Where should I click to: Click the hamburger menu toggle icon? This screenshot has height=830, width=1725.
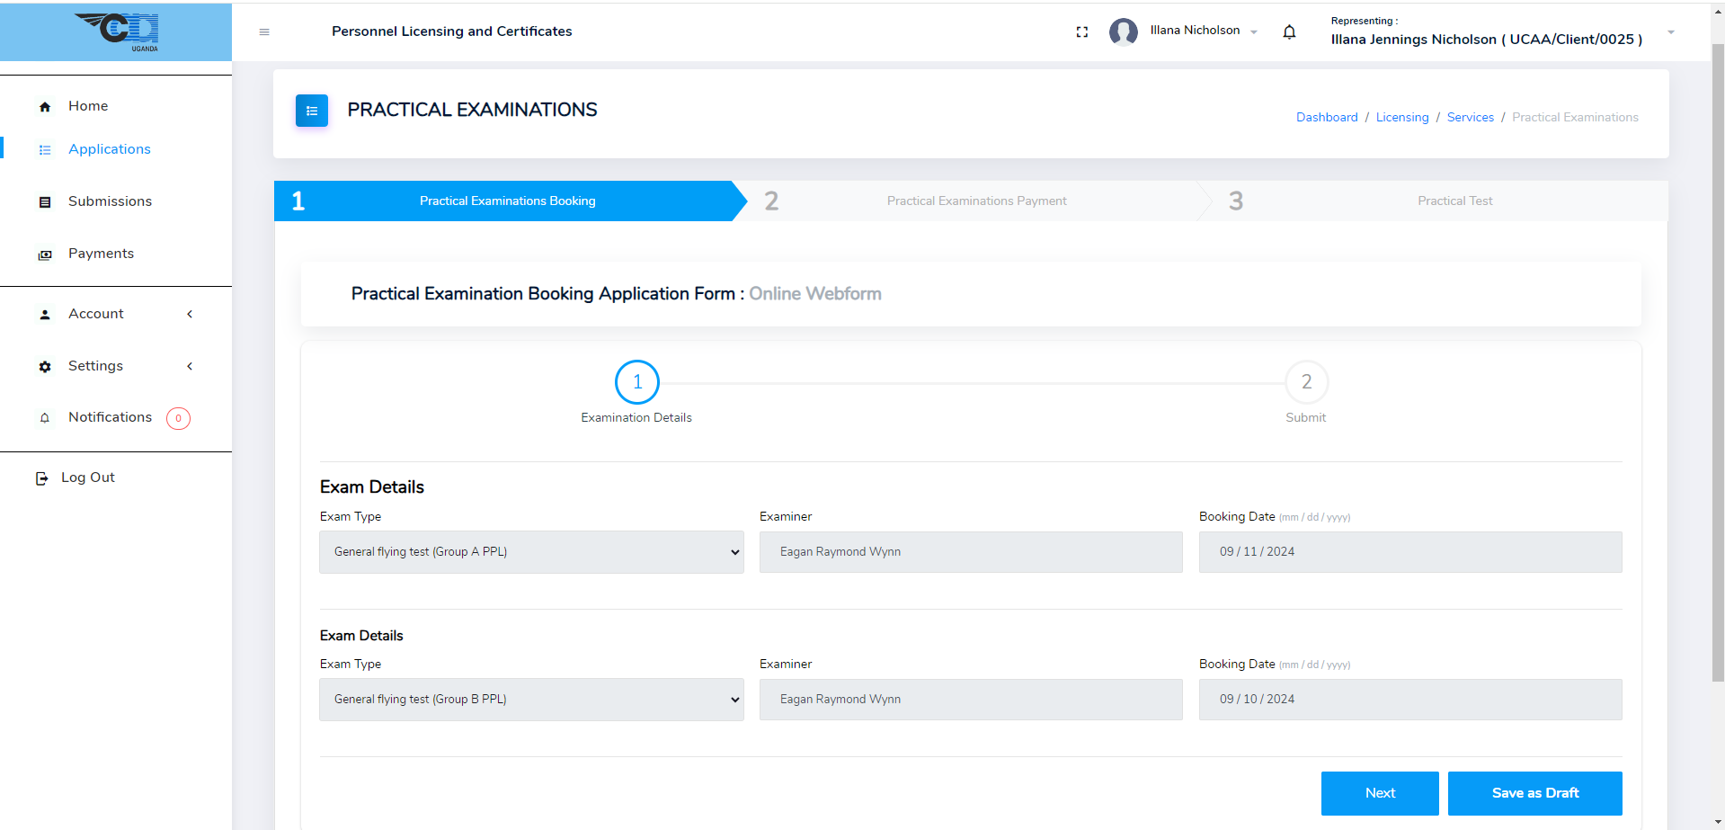tap(264, 32)
